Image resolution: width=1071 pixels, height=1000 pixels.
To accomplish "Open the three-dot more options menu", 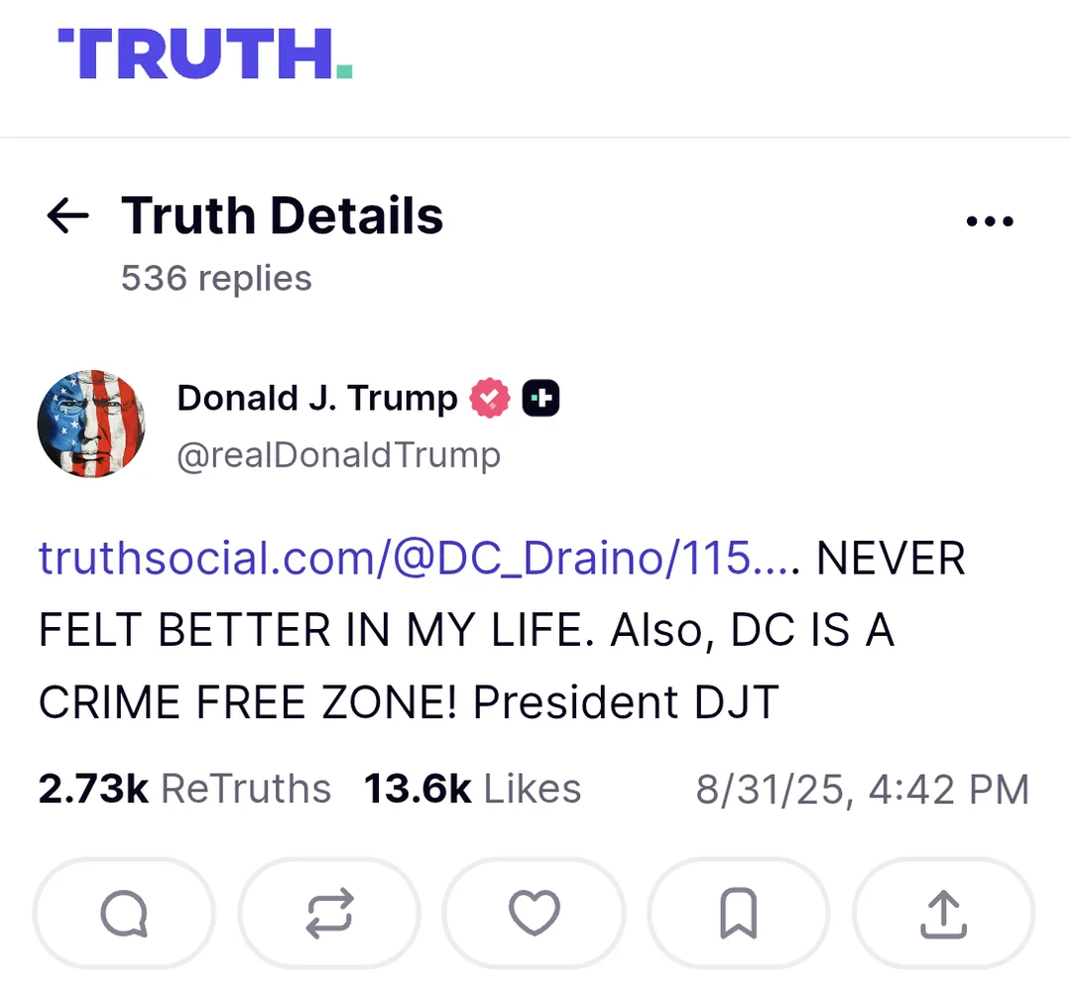I will [x=990, y=220].
